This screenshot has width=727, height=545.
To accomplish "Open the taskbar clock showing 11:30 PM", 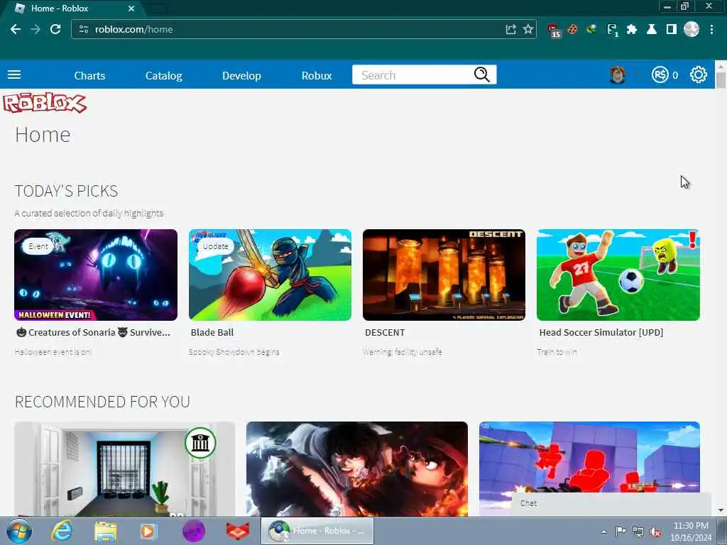I will (x=691, y=532).
